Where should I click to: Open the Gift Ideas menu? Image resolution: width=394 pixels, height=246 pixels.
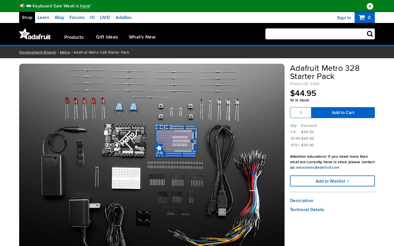click(107, 37)
